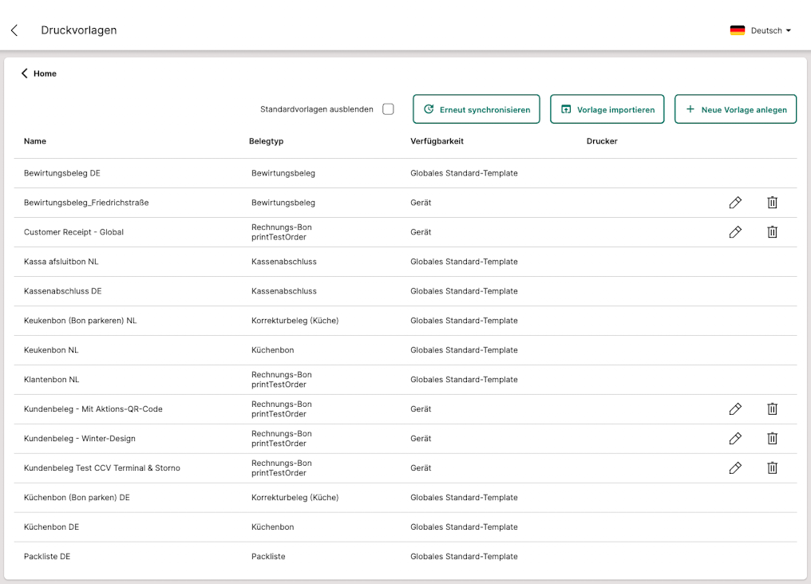Tick the Standardvorlagen ausblenden checkbox

[x=388, y=109]
